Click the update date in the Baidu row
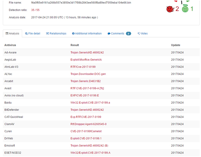 pos(177,103)
